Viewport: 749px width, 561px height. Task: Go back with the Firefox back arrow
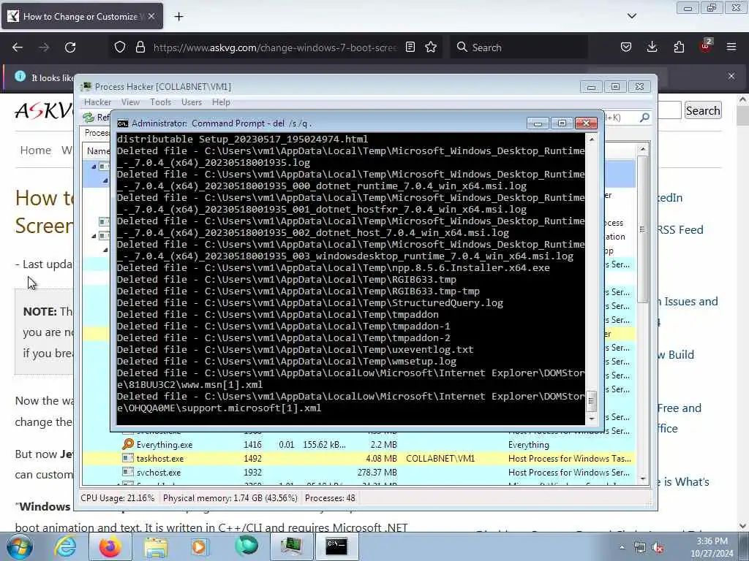(x=18, y=47)
